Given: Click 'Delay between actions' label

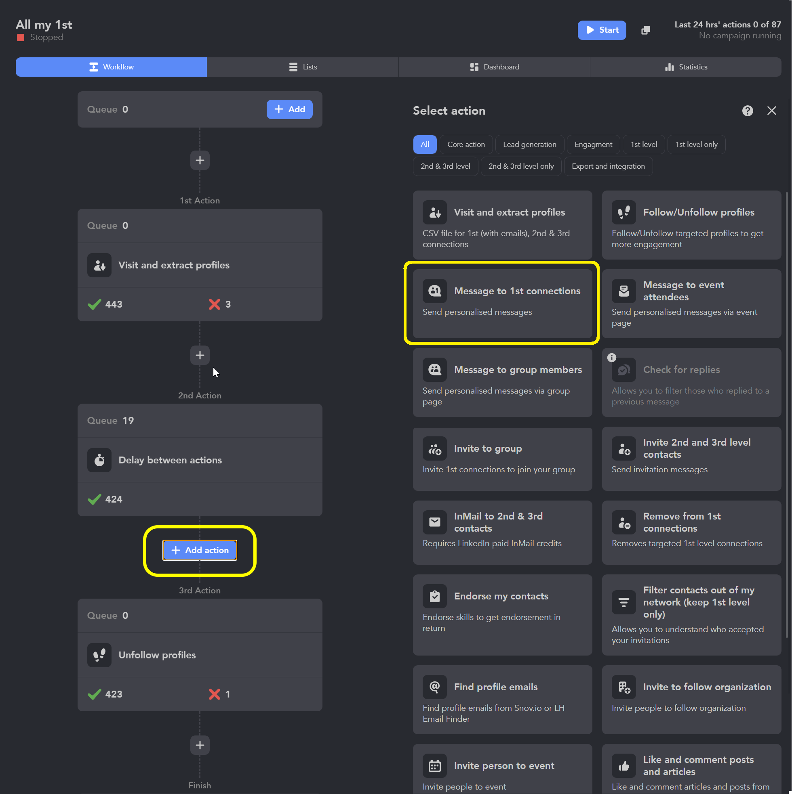Looking at the screenshot, I should pos(170,460).
